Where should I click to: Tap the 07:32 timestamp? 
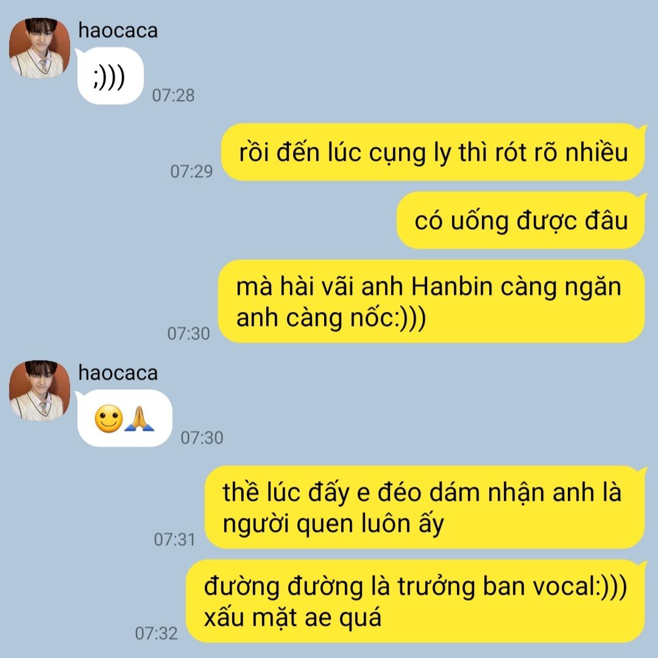point(156,633)
